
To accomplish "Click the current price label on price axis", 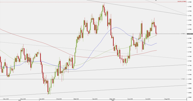I will (190, 34).
